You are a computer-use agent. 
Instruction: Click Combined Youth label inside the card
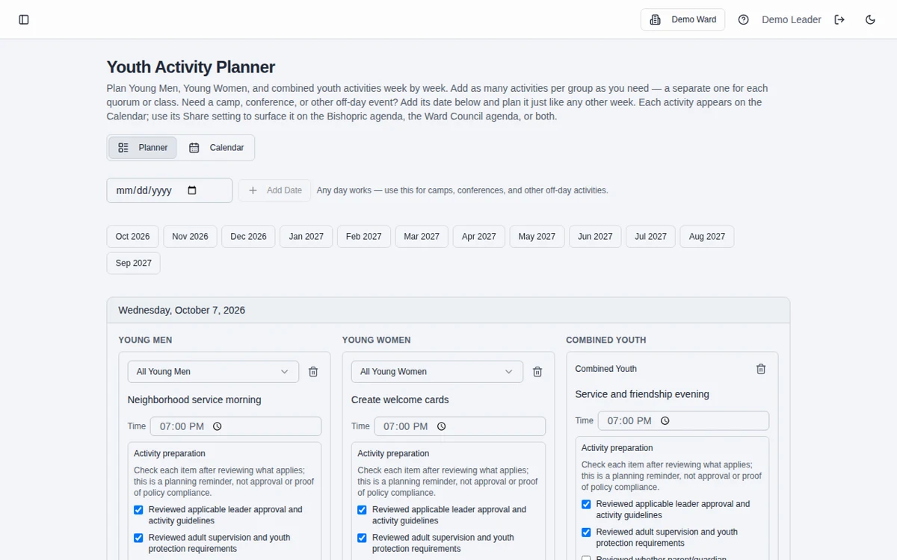(x=606, y=369)
